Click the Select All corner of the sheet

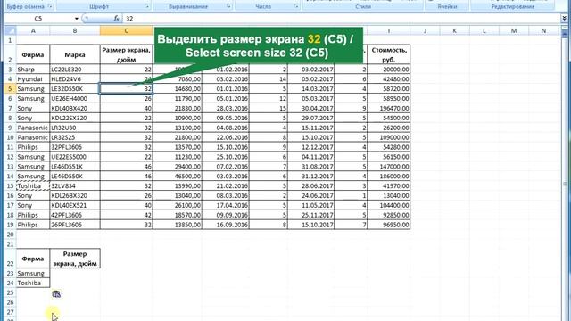pyautogui.click(x=10, y=31)
